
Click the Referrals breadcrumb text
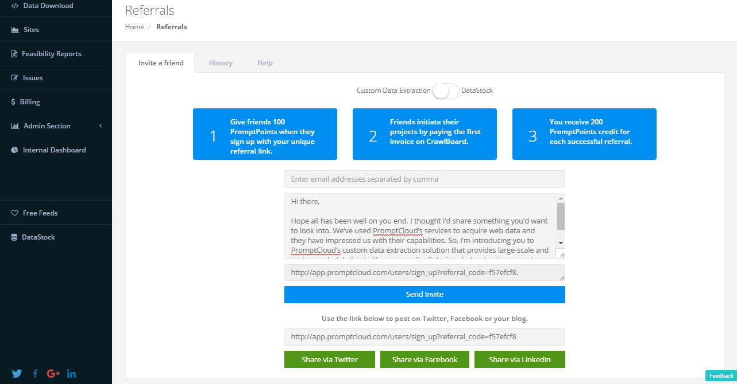171,27
